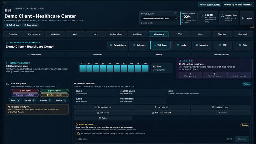Click the Call Agent phone icon in workspace shortcuts
Image resolution: width=256 pixels, height=144 pixels.
click(x=134, y=45)
